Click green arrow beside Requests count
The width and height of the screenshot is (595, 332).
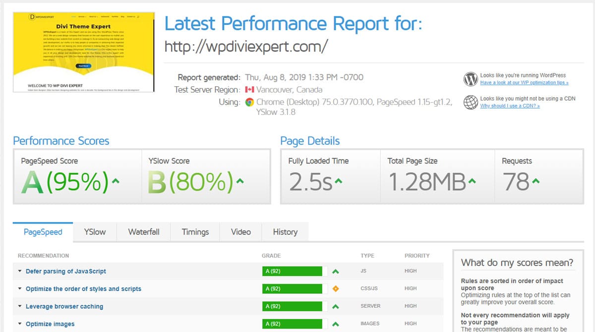coord(535,181)
